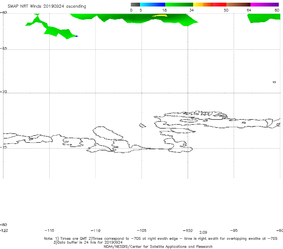Click the color scale label 18
Image resolution: width=283 pixels, height=249 pixels.
click(164, 10)
